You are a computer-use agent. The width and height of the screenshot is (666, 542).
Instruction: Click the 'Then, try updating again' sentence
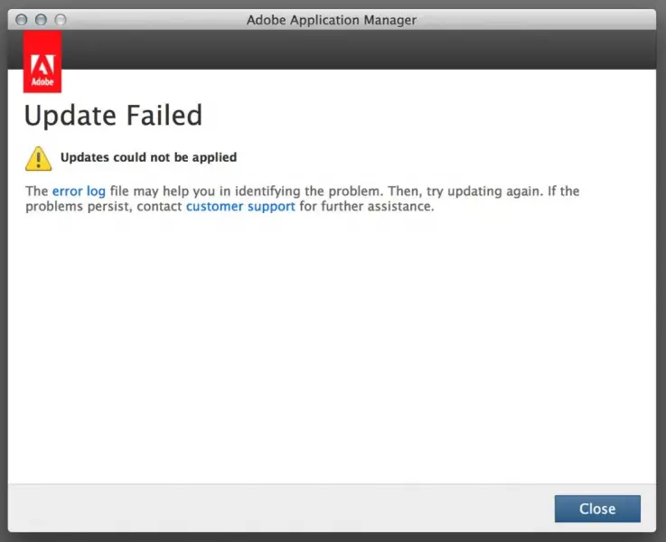pyautogui.click(x=465, y=191)
